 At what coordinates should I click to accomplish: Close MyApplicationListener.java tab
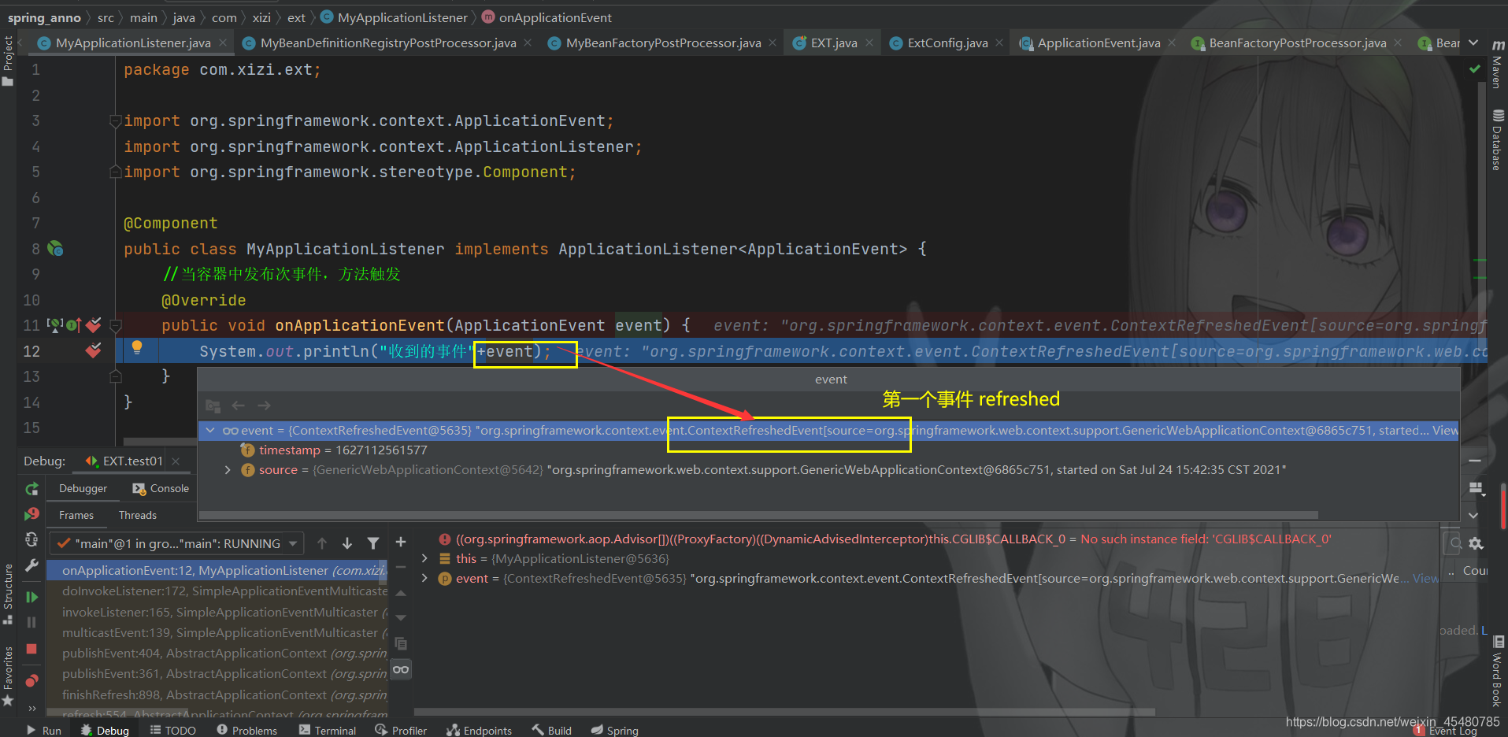click(x=223, y=43)
